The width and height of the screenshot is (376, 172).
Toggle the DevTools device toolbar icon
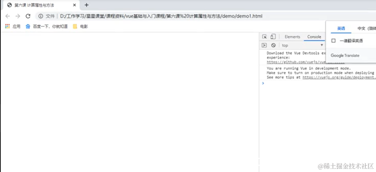273,37
